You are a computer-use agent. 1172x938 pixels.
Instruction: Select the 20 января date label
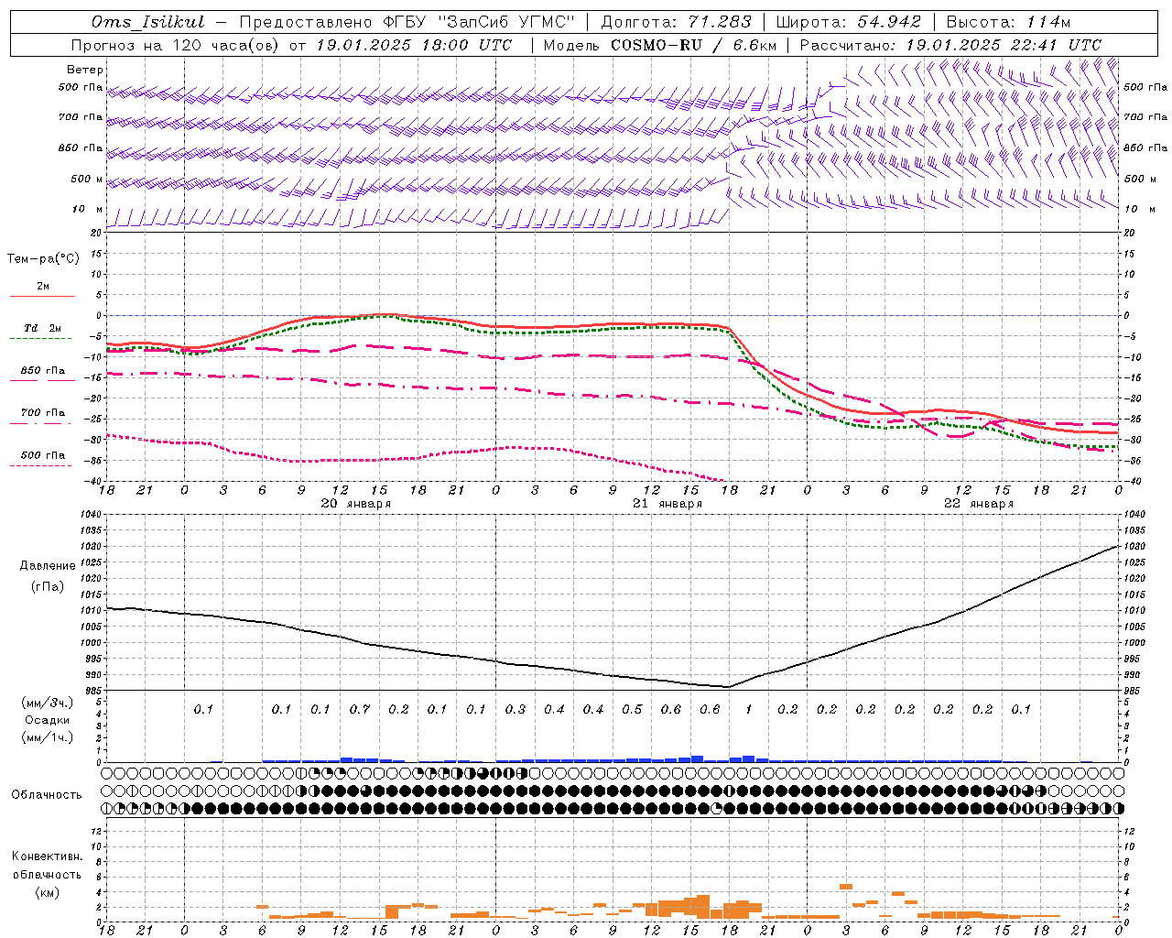point(355,504)
